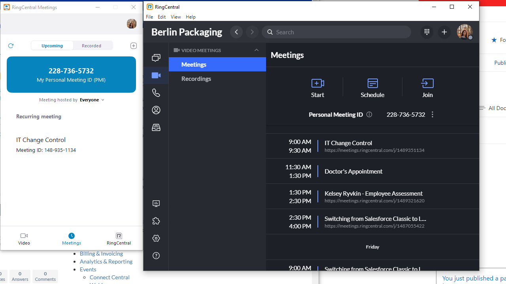This screenshot has height=284, width=506.
Task: Open the Messages chat icon in sidebar
Action: pyautogui.click(x=156, y=58)
